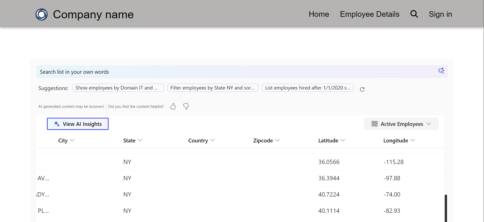Click longitude value -82.93
Image resolution: width=484 pixels, height=222 pixels.
[392, 211]
